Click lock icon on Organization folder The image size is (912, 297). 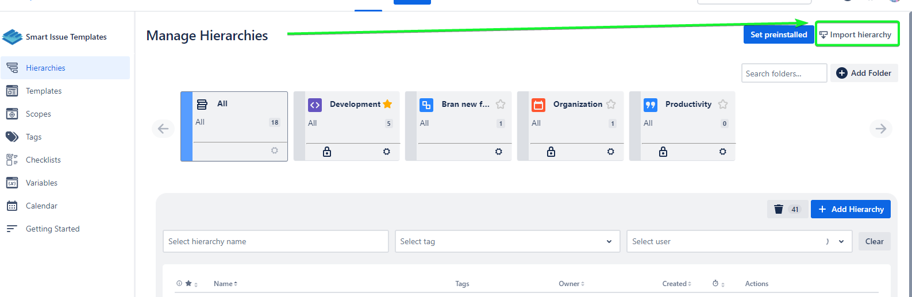tap(551, 152)
